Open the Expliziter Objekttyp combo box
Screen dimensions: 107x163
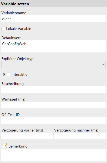[53, 65]
